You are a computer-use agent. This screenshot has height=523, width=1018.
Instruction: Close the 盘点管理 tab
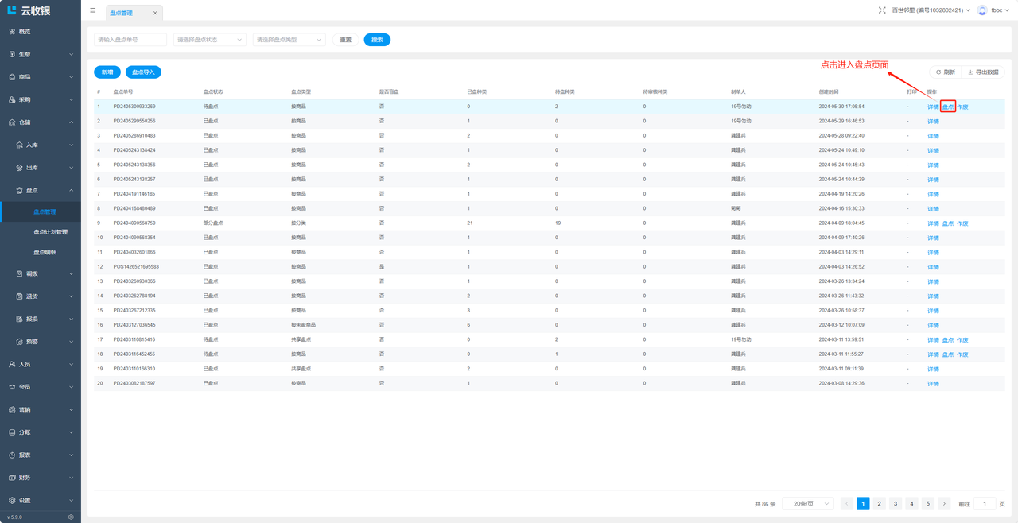[x=155, y=13]
